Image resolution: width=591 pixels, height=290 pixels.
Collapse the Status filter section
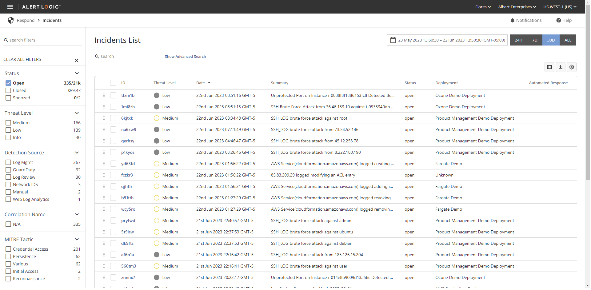click(77, 73)
